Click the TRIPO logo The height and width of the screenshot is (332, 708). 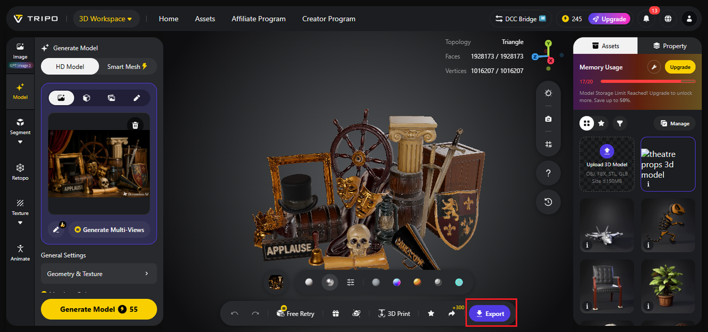coord(35,19)
